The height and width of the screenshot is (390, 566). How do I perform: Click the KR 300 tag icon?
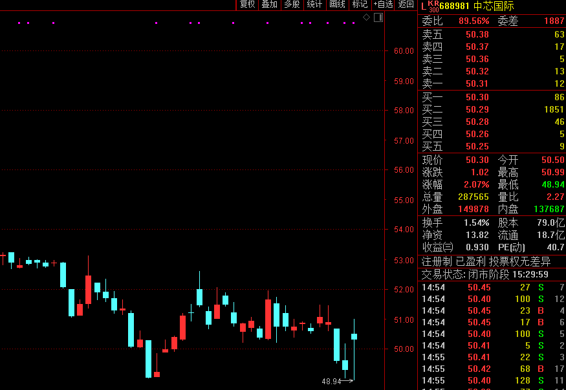[433, 6]
